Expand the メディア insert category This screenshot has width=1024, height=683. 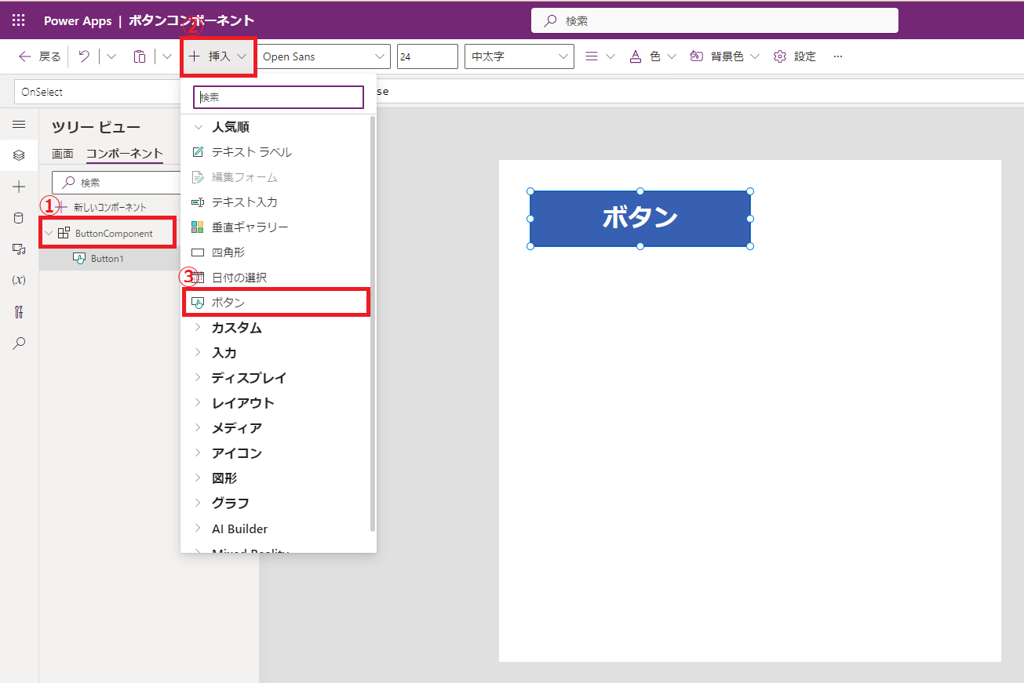tap(233, 427)
